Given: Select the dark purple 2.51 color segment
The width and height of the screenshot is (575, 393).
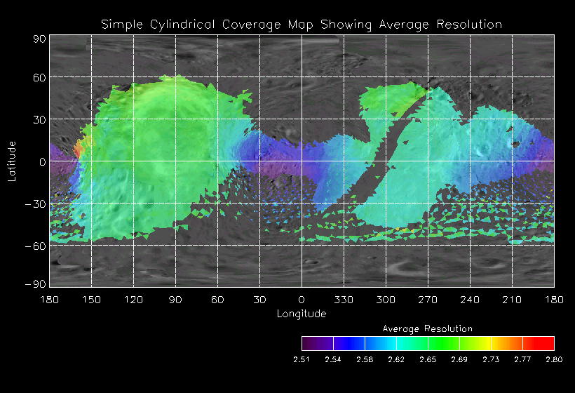Looking at the screenshot, I should coord(318,343).
